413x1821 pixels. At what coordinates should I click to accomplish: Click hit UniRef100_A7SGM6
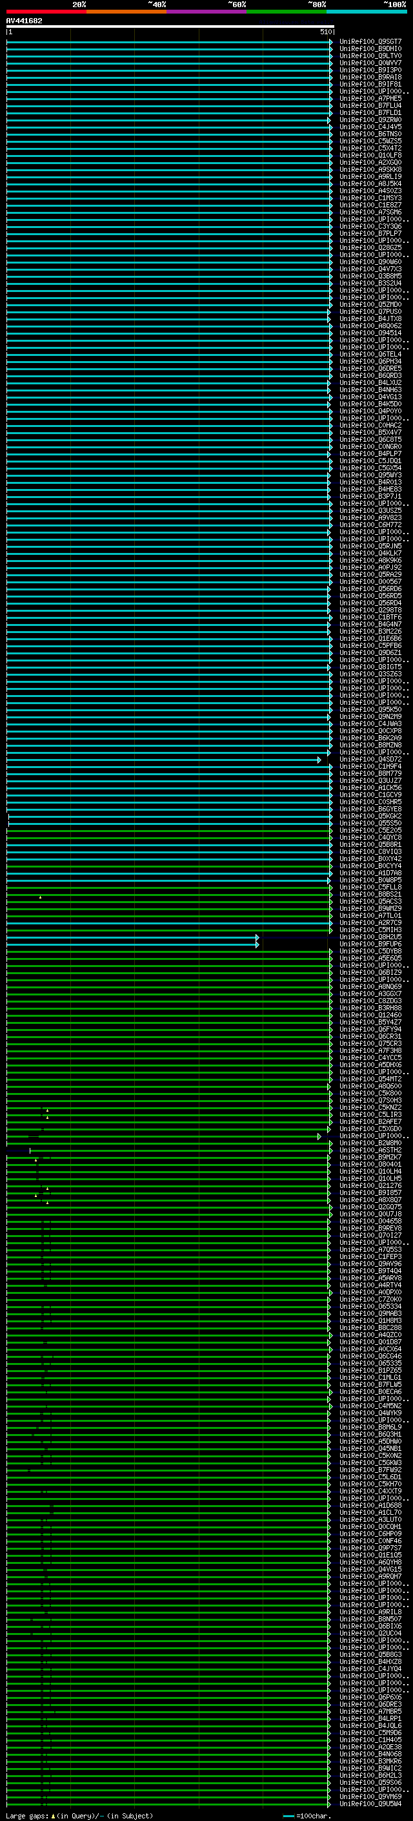[x=370, y=212]
